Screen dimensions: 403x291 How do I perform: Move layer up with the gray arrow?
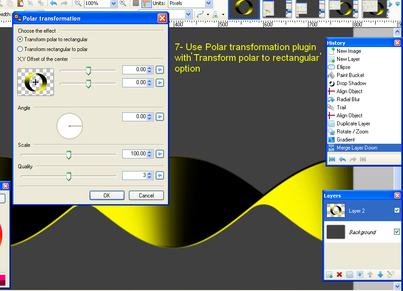coord(370,274)
